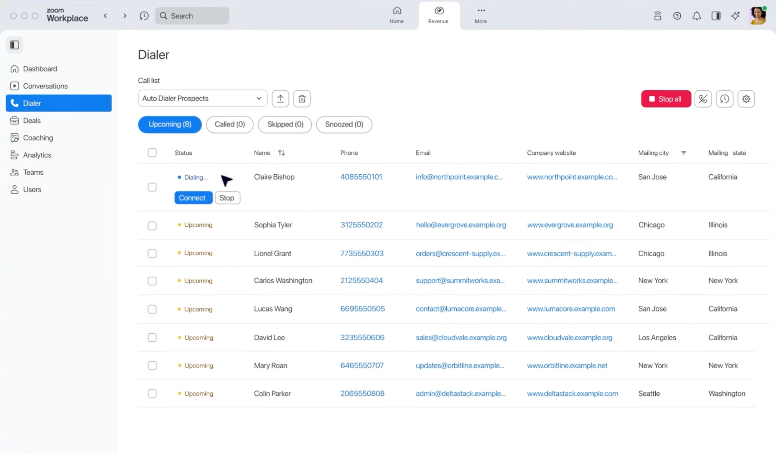Select the Skipped (0) tab
The width and height of the screenshot is (776, 453).
pyautogui.click(x=285, y=124)
